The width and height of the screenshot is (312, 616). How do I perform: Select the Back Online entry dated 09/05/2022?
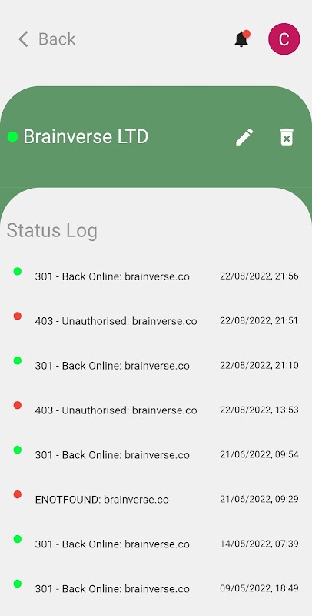156,588
